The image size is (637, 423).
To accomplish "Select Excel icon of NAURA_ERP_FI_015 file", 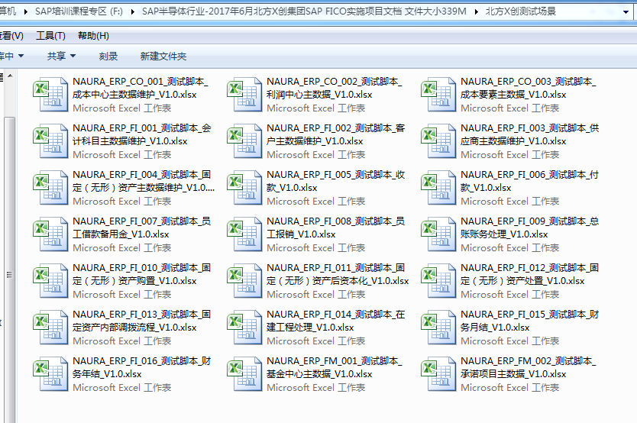I will [x=438, y=328].
